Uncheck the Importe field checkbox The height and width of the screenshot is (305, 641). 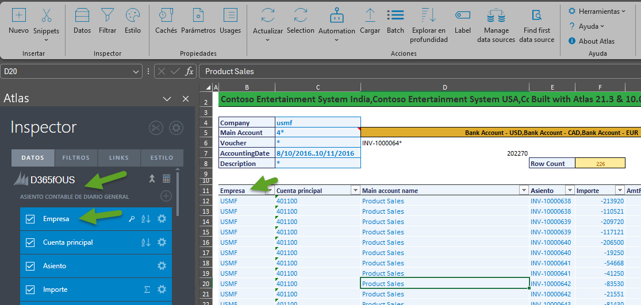coord(30,290)
